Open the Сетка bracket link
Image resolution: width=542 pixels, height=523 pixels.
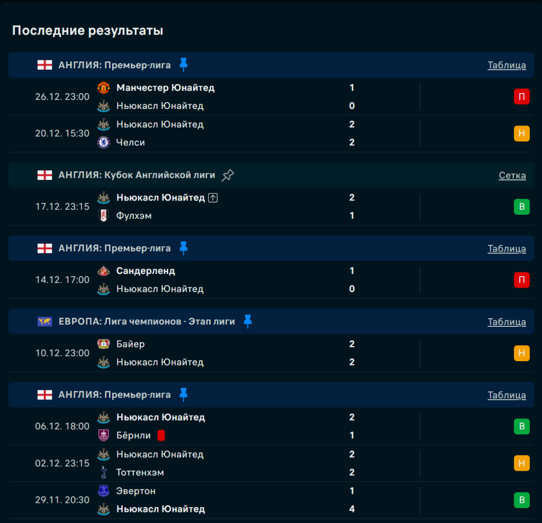click(x=512, y=176)
